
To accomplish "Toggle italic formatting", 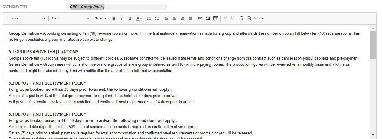I will pyautogui.click(x=122, y=19).
